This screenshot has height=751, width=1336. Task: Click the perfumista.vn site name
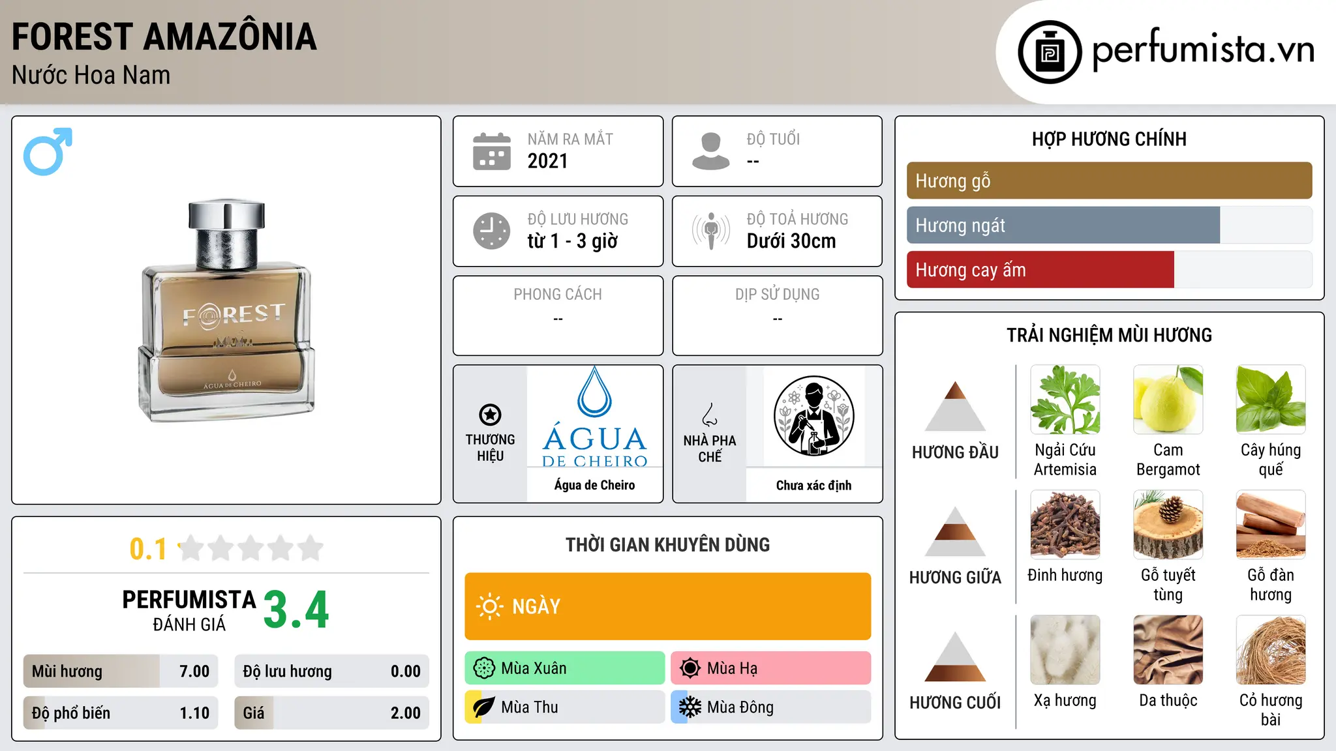1204,50
